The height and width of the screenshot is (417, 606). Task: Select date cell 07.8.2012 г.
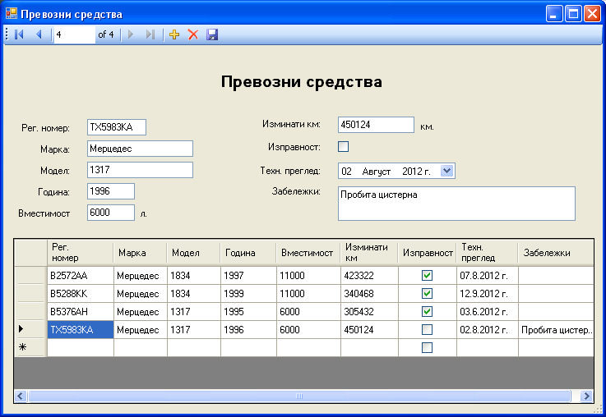click(x=487, y=276)
